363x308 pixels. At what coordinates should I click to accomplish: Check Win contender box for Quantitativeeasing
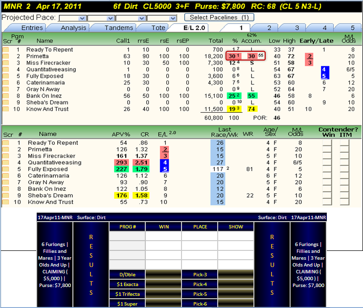pos(327,163)
